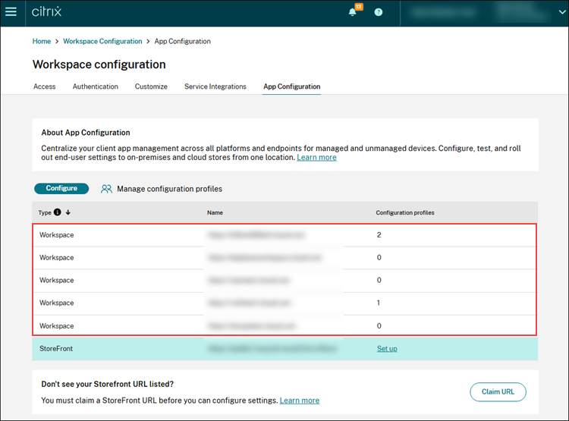Click the Configure button

61,189
